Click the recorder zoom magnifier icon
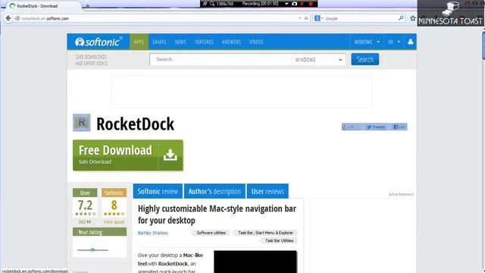This screenshot has width=485, height=273. click(212, 4)
